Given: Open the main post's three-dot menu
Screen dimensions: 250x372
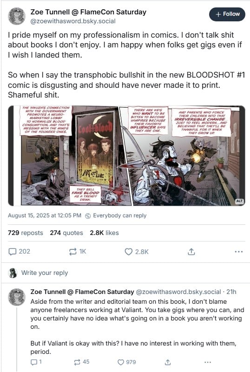Looking at the screenshot, I should (x=238, y=251).
